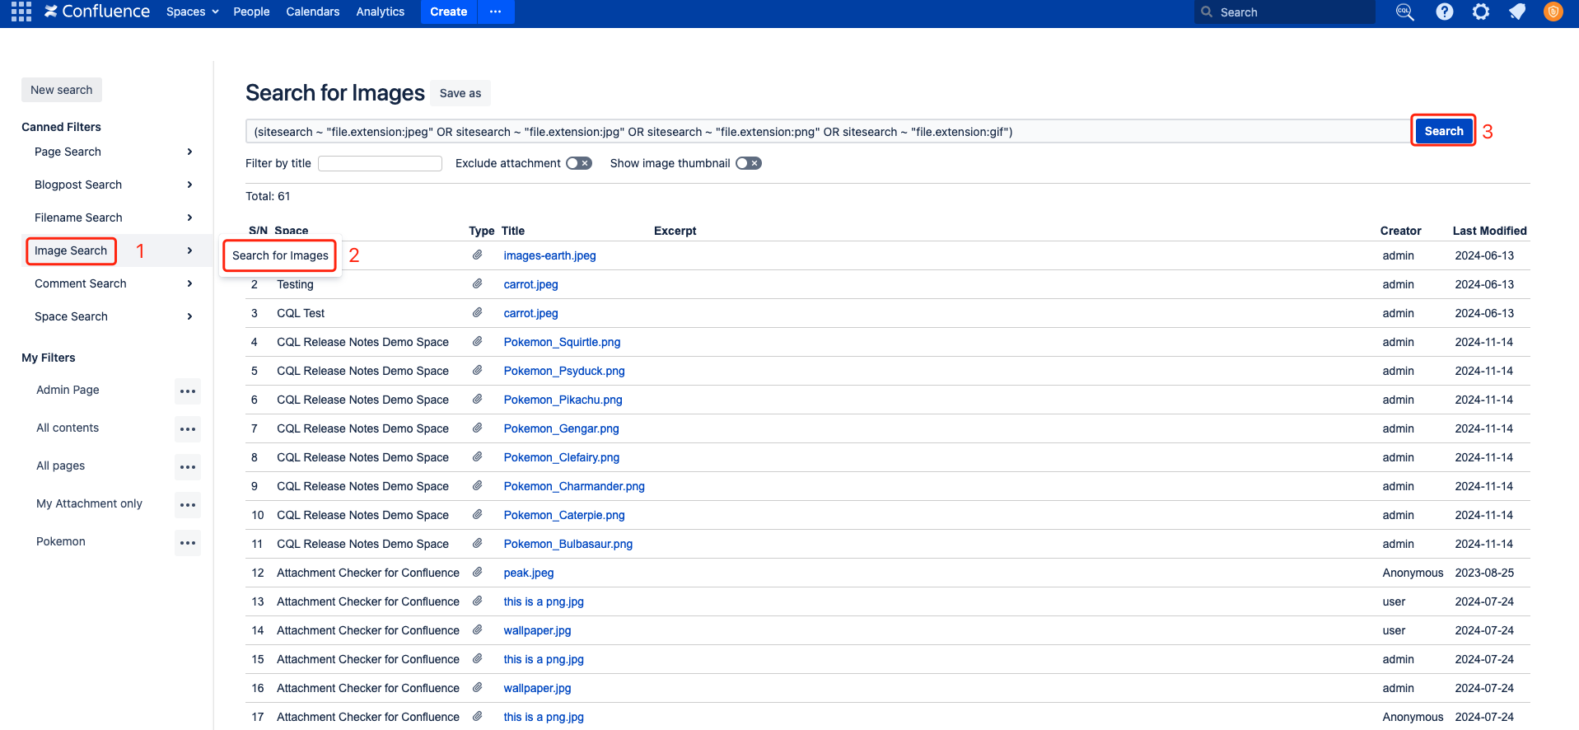Toggle Exclude attachment switch

[x=578, y=163]
